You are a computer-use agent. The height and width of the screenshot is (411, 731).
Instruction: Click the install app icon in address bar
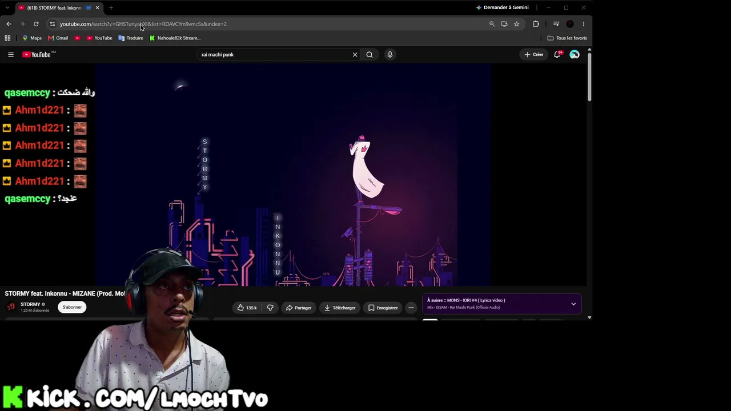point(504,24)
